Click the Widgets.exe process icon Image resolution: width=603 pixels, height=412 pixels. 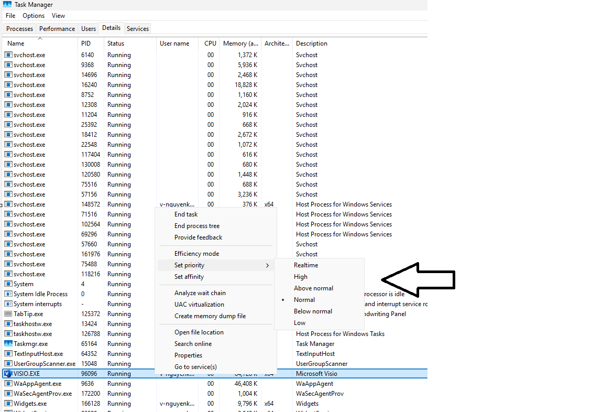click(x=7, y=403)
